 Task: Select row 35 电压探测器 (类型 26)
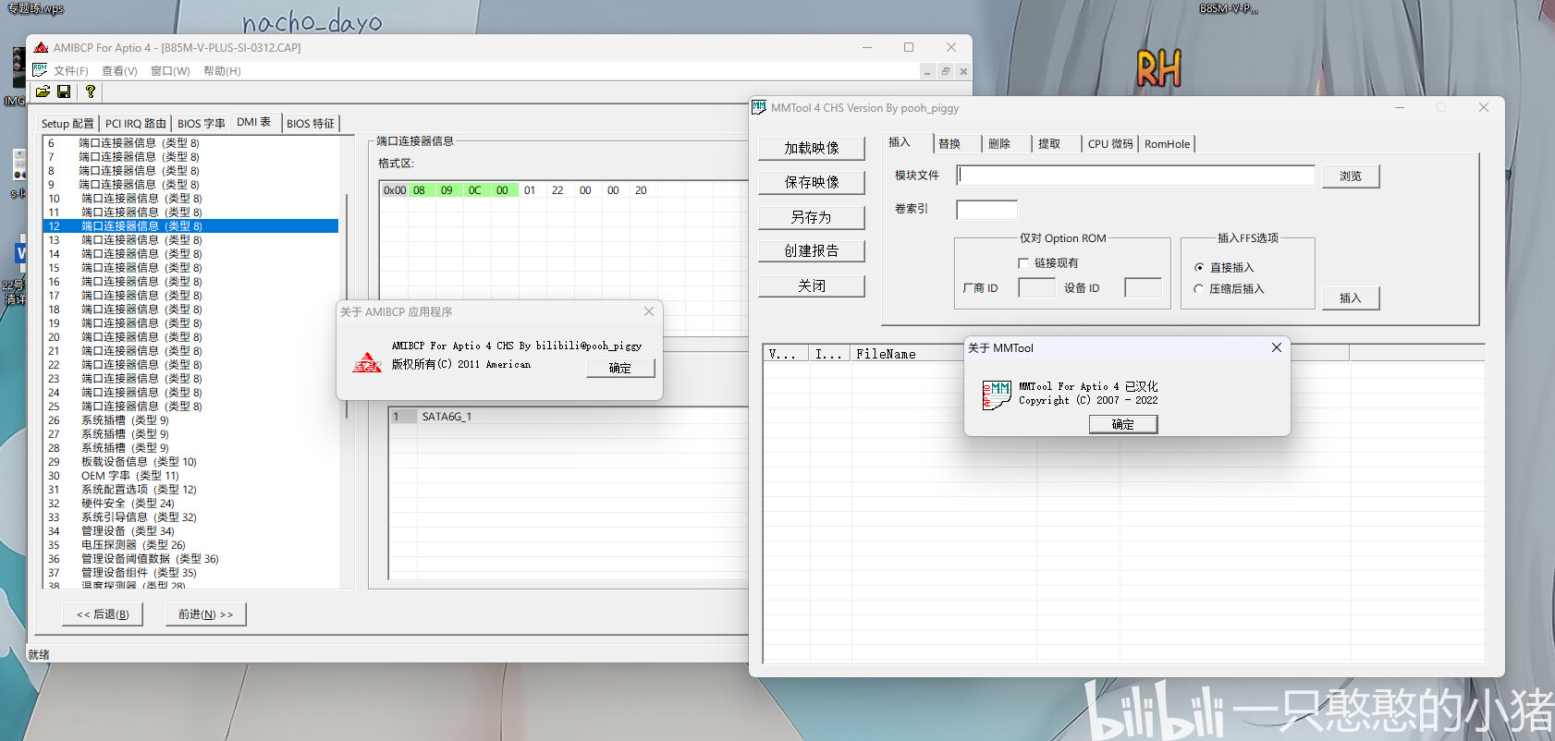click(190, 545)
